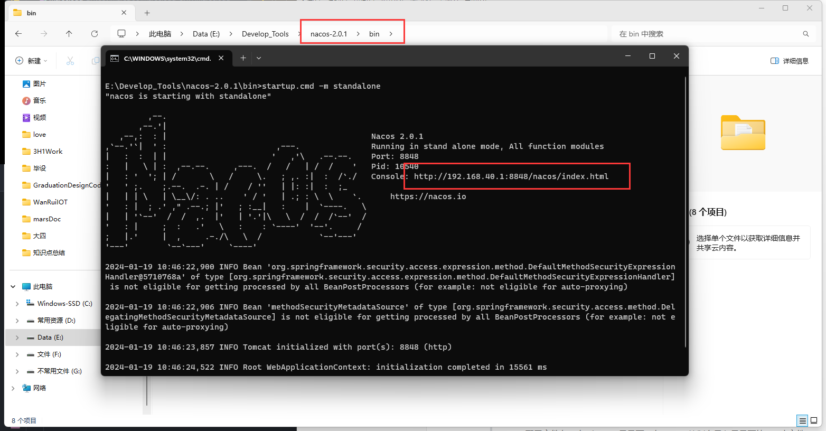Add a new File Explorer tab

(147, 13)
